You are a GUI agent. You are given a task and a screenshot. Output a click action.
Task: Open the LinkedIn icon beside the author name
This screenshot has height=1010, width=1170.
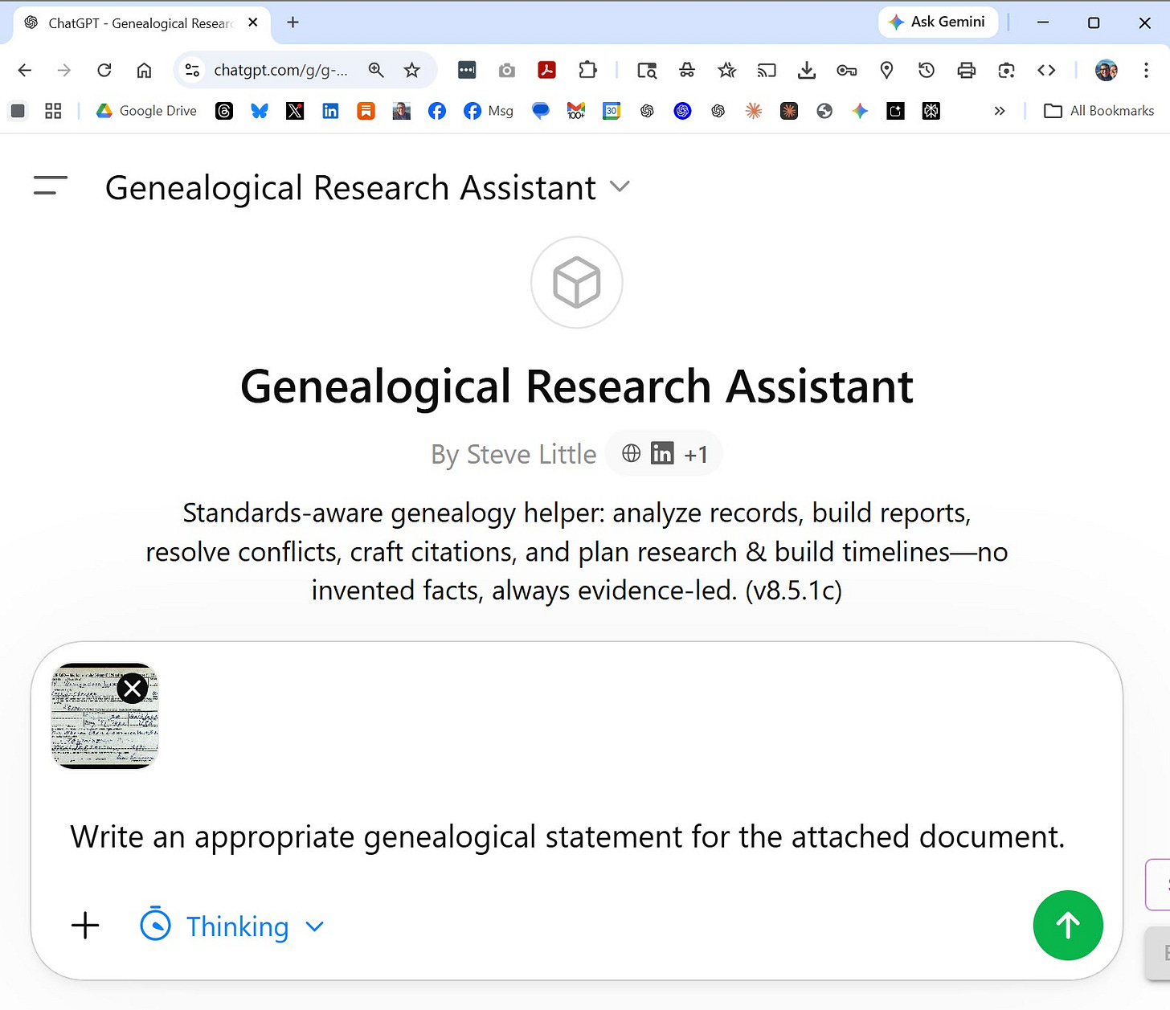(x=662, y=453)
